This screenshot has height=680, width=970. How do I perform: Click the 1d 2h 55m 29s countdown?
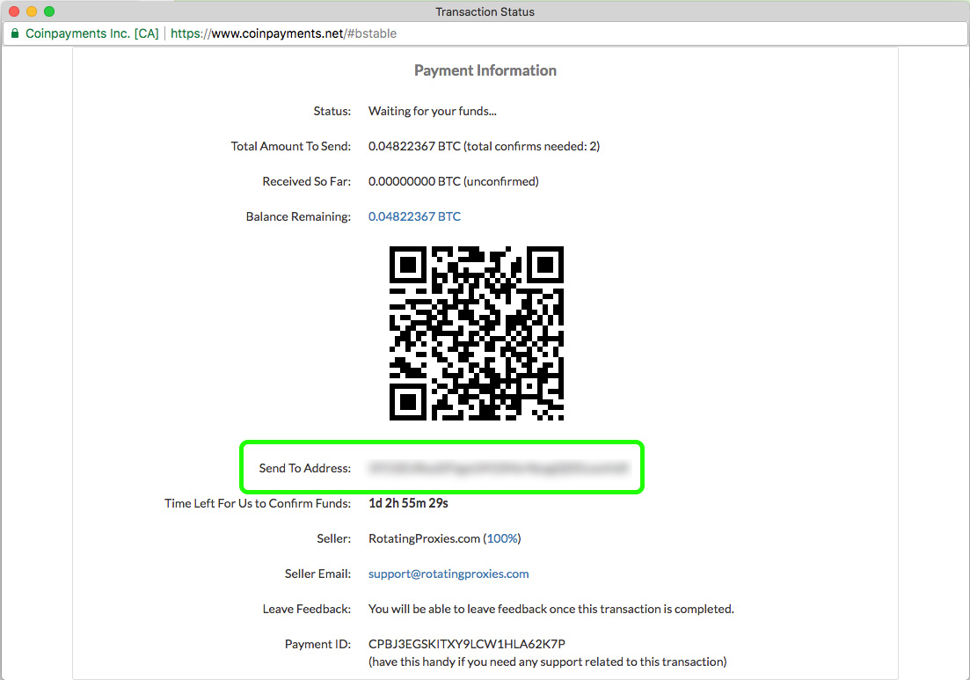(408, 503)
